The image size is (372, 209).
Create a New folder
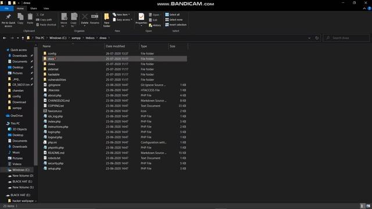click(x=106, y=20)
